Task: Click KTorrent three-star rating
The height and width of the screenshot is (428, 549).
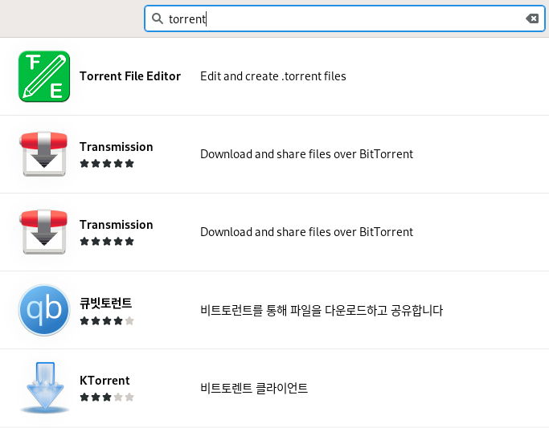Action: pyautogui.click(x=107, y=397)
